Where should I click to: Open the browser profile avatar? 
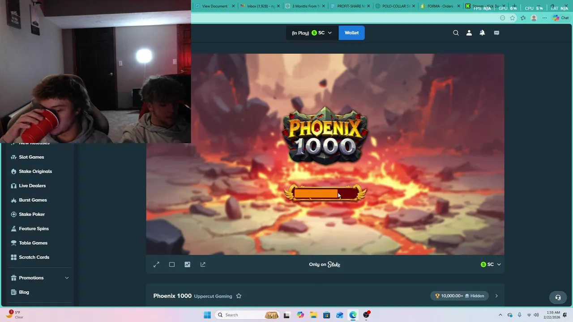534,18
